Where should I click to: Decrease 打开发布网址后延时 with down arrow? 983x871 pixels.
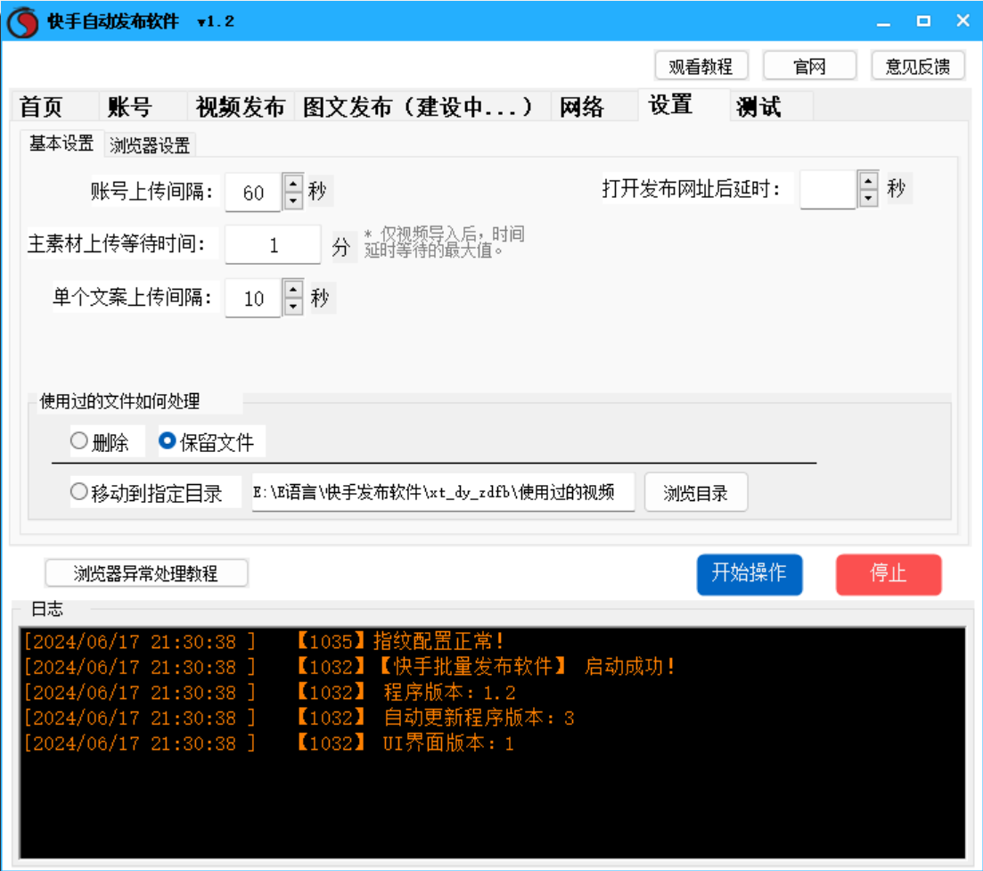(868, 198)
